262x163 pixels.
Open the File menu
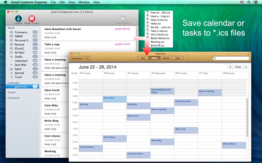(x=53, y=2)
